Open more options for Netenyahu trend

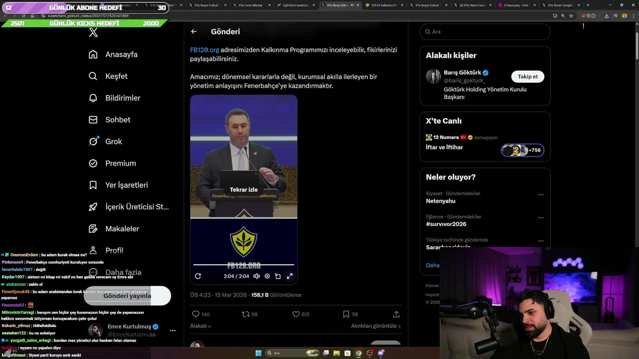pos(541,195)
